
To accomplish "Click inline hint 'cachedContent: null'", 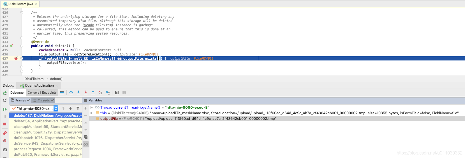I will [103, 50].
